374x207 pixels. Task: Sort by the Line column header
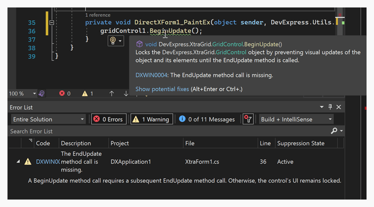(265, 143)
